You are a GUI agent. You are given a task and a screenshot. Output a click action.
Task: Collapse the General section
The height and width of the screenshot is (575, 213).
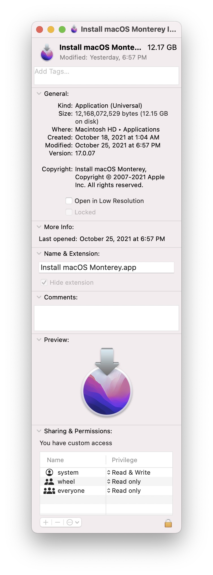tap(39, 94)
